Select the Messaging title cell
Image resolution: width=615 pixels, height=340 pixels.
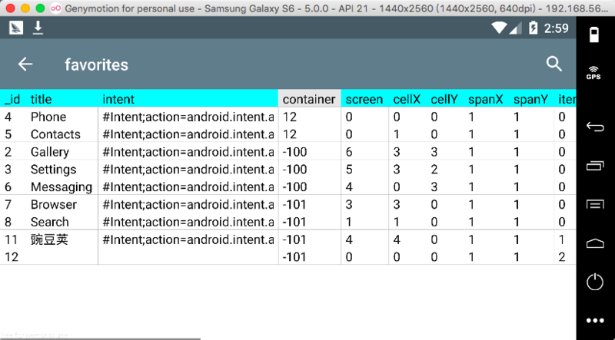pos(61,187)
